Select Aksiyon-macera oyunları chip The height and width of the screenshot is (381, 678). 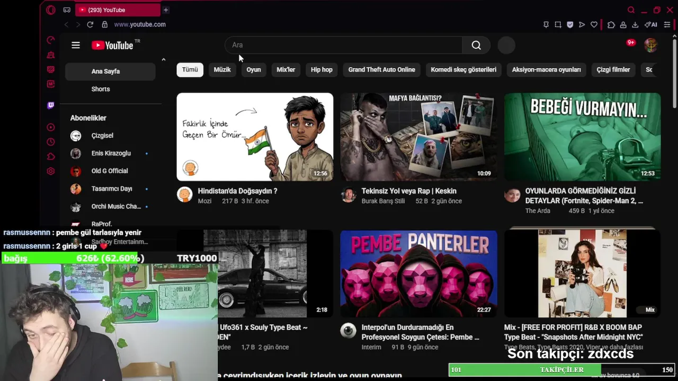(547, 70)
